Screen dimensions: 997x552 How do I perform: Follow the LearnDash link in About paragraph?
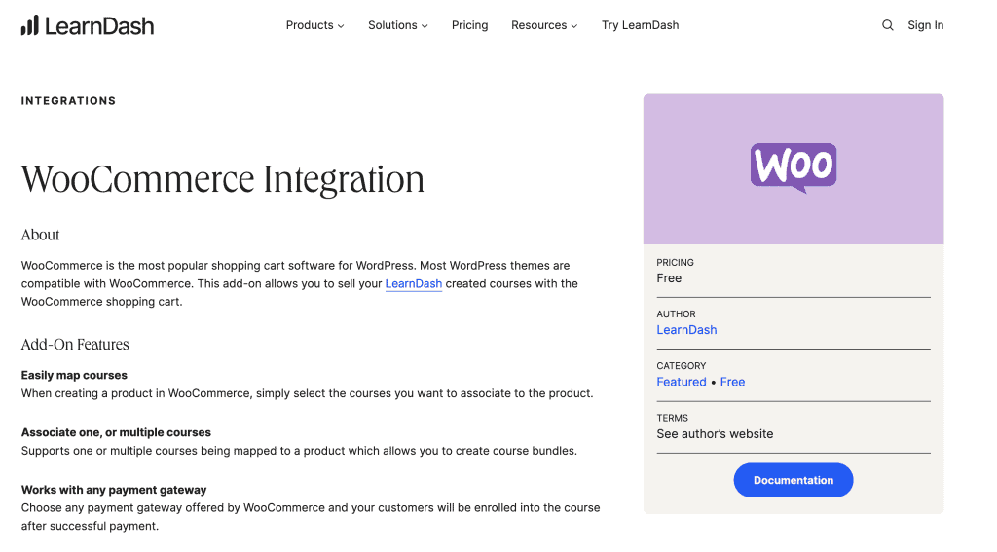tap(413, 284)
